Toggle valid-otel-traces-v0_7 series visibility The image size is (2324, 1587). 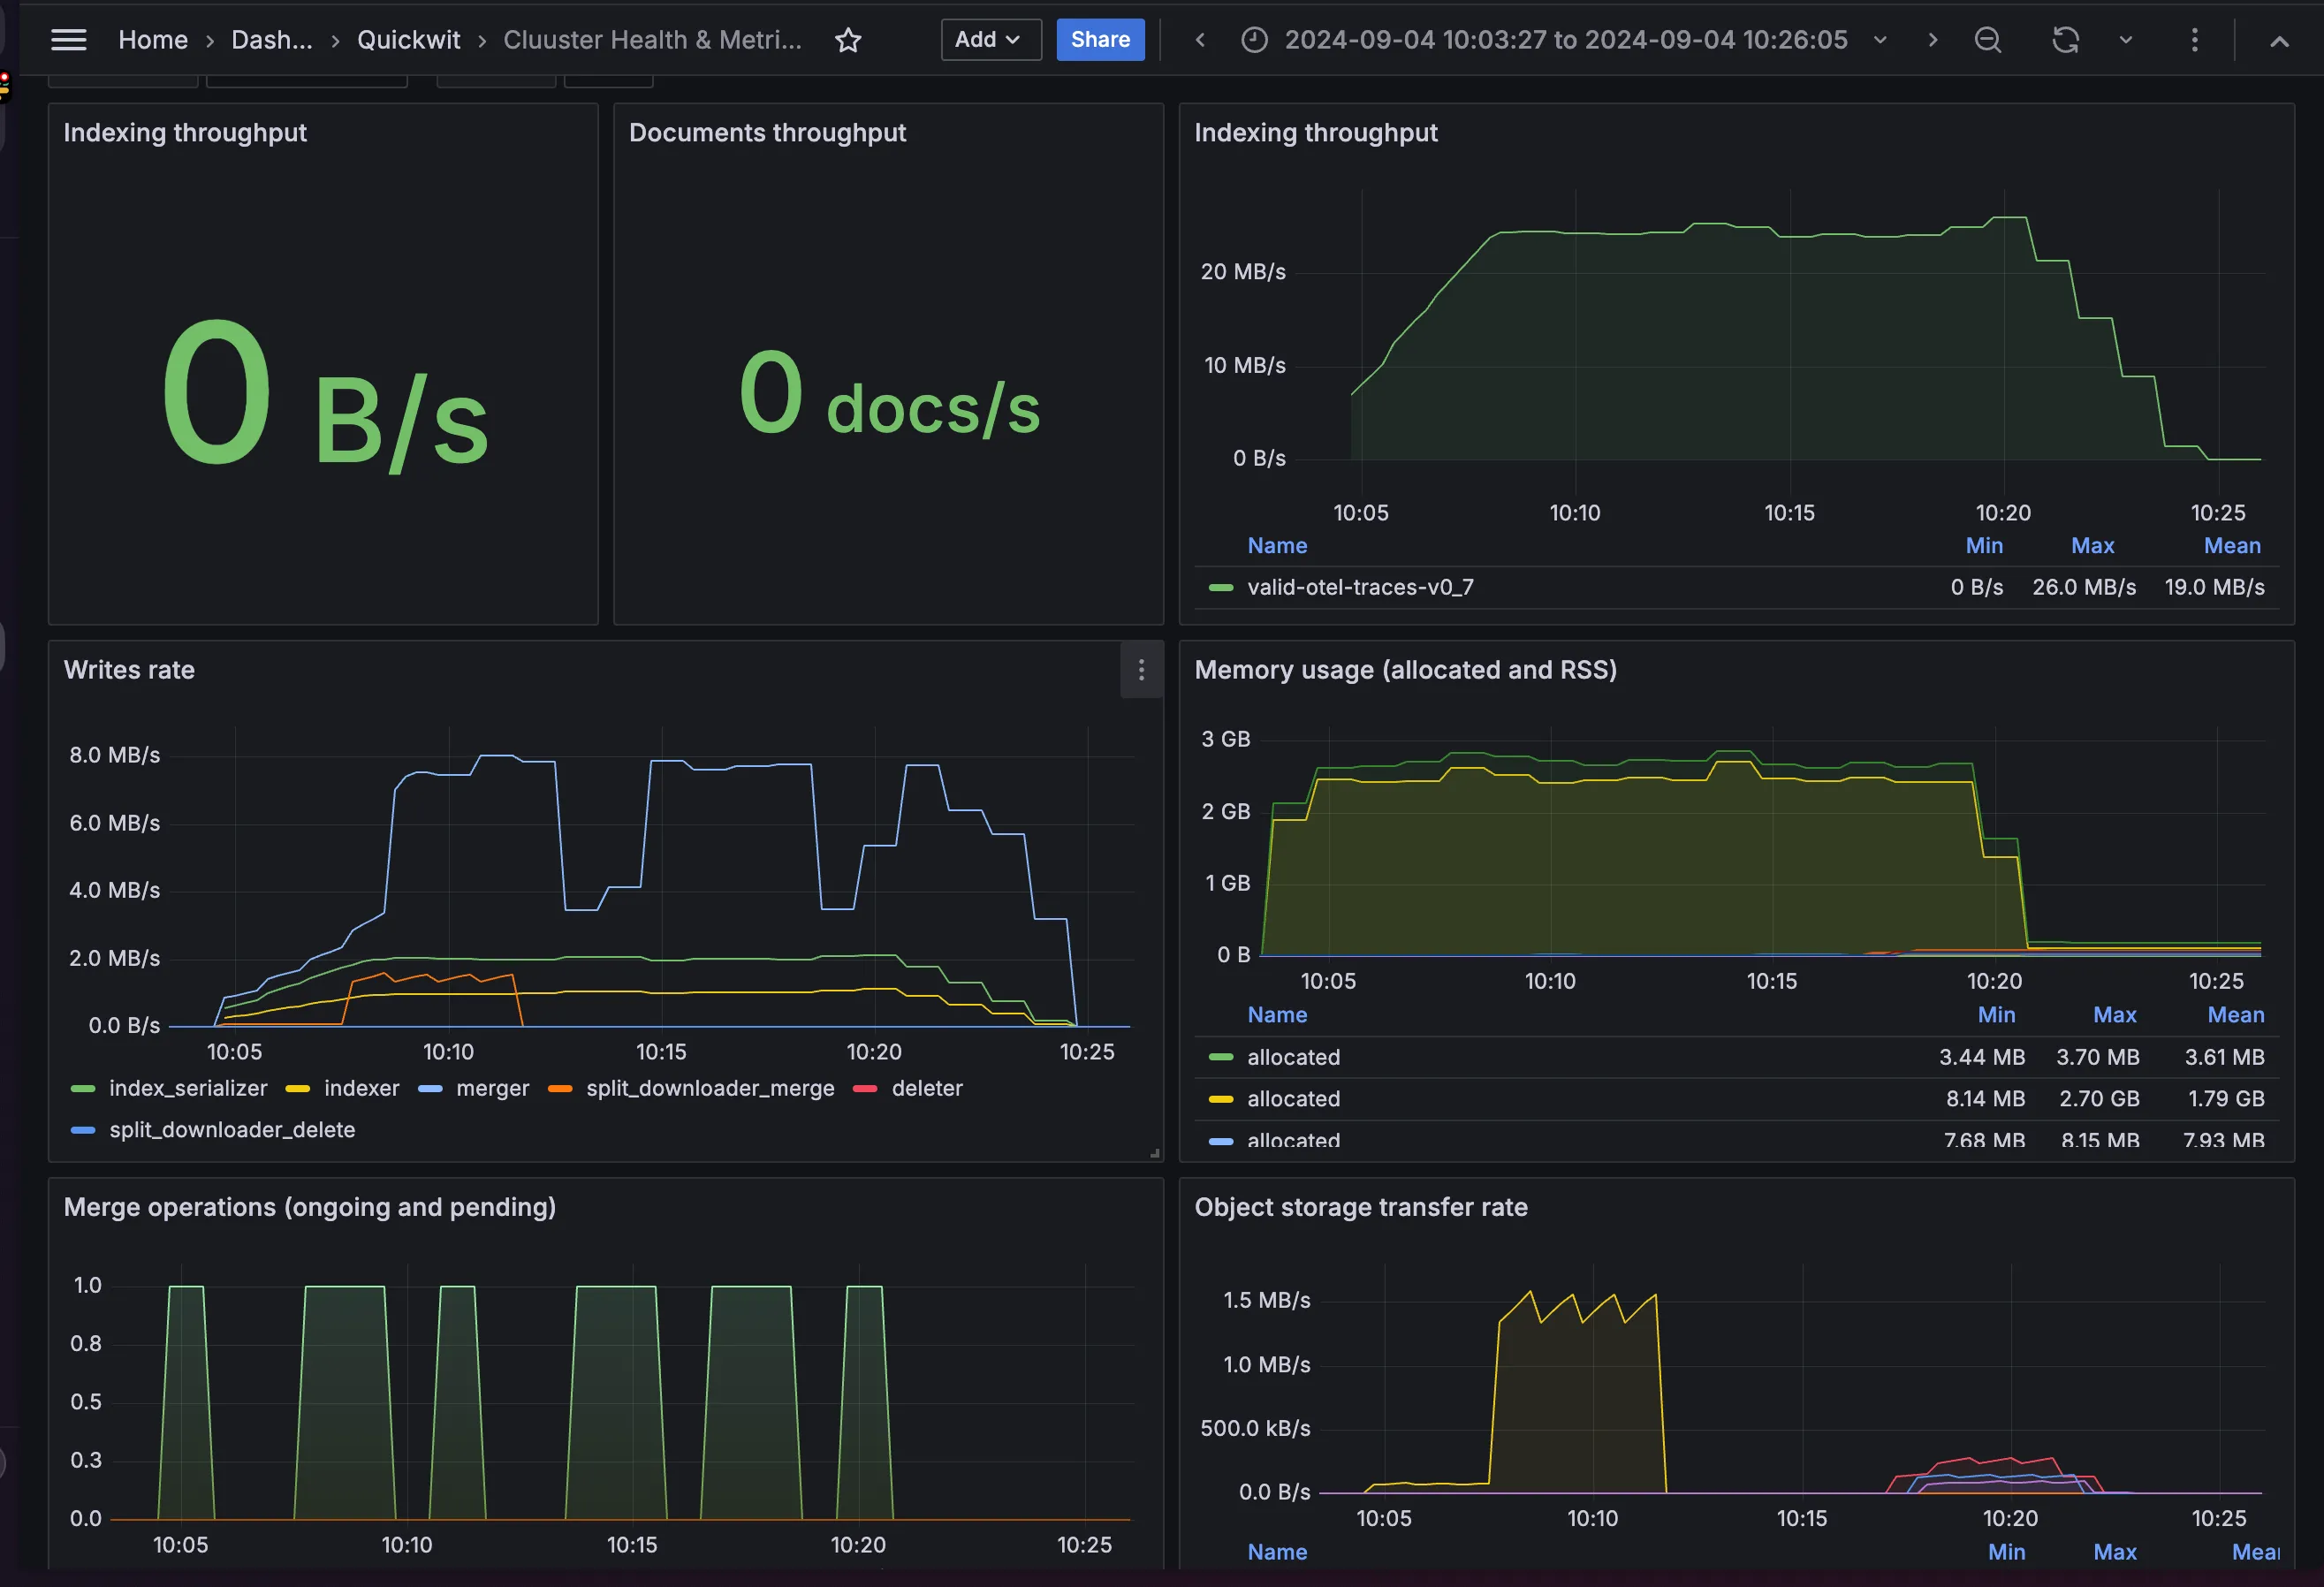[1360, 587]
